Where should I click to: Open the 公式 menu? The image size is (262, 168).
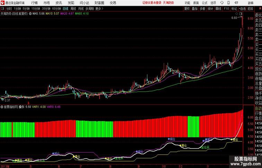[204, 3]
